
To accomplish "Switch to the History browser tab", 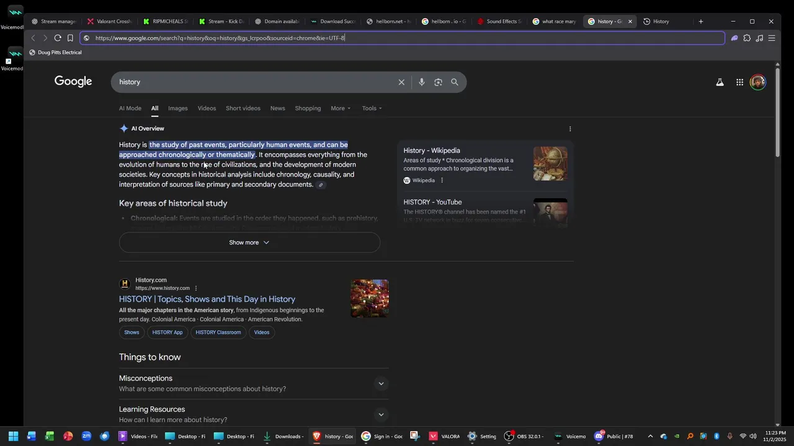I will coord(661,21).
